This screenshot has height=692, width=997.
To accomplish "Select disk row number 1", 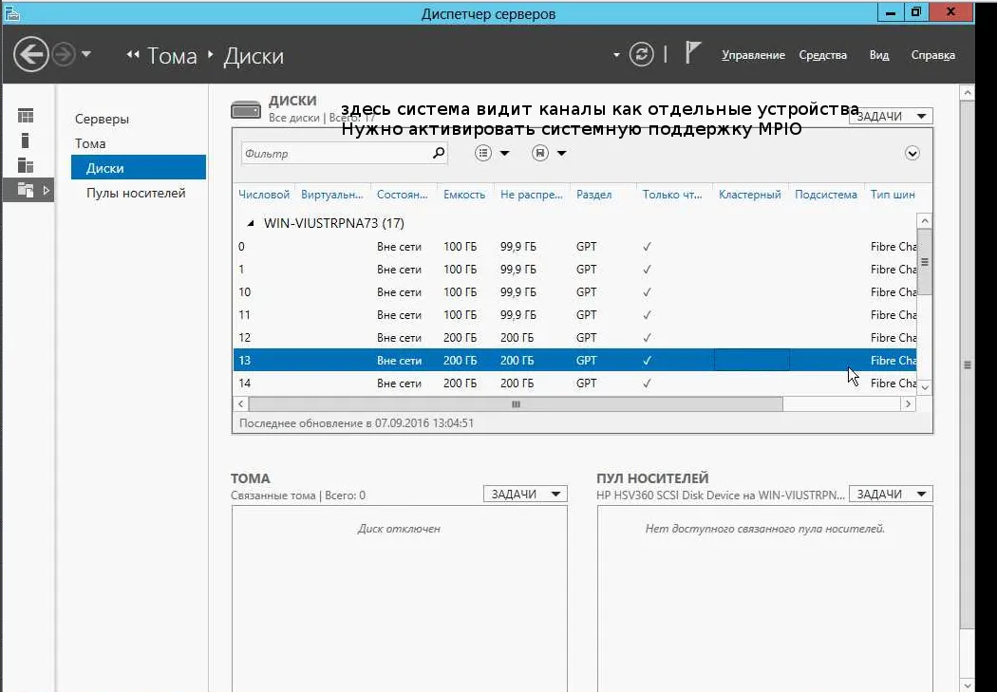I will (574, 270).
